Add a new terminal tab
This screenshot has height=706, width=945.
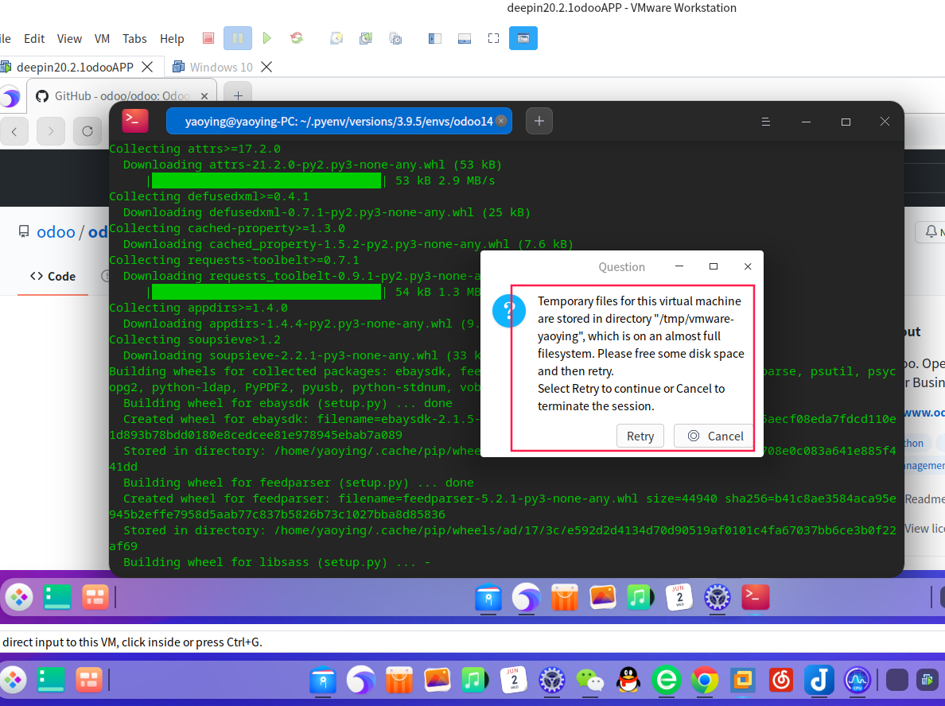click(x=539, y=121)
